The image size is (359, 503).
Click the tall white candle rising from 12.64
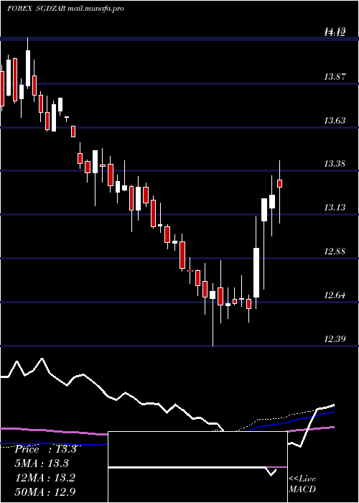[x=256, y=272]
